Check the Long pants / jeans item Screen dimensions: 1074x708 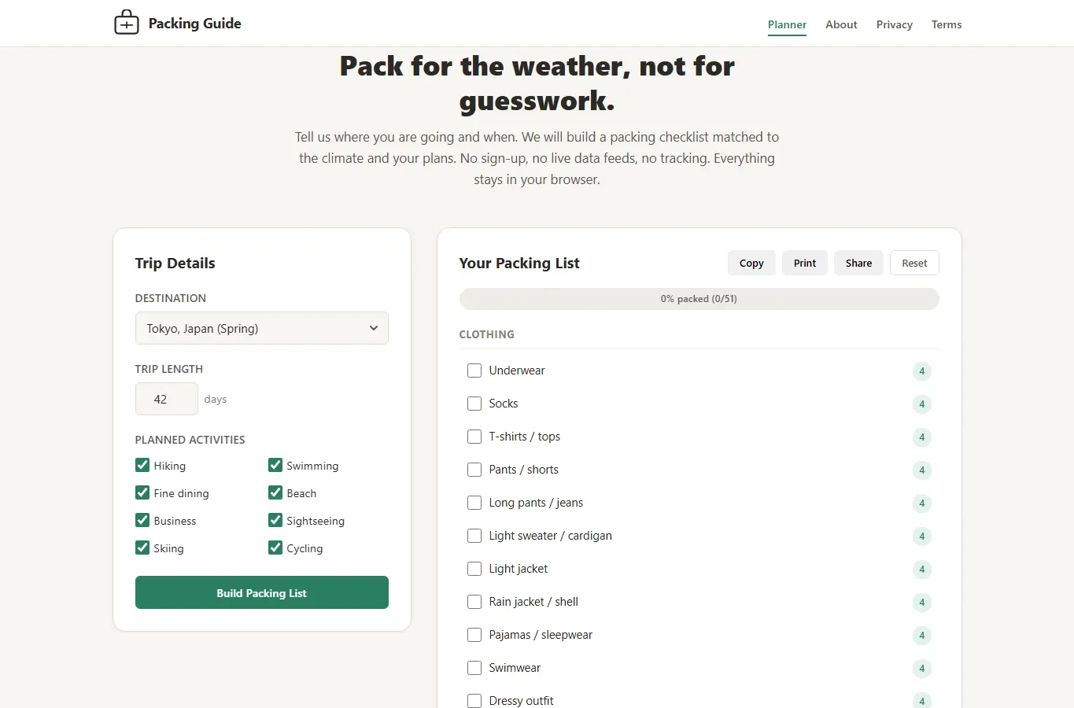[474, 503]
